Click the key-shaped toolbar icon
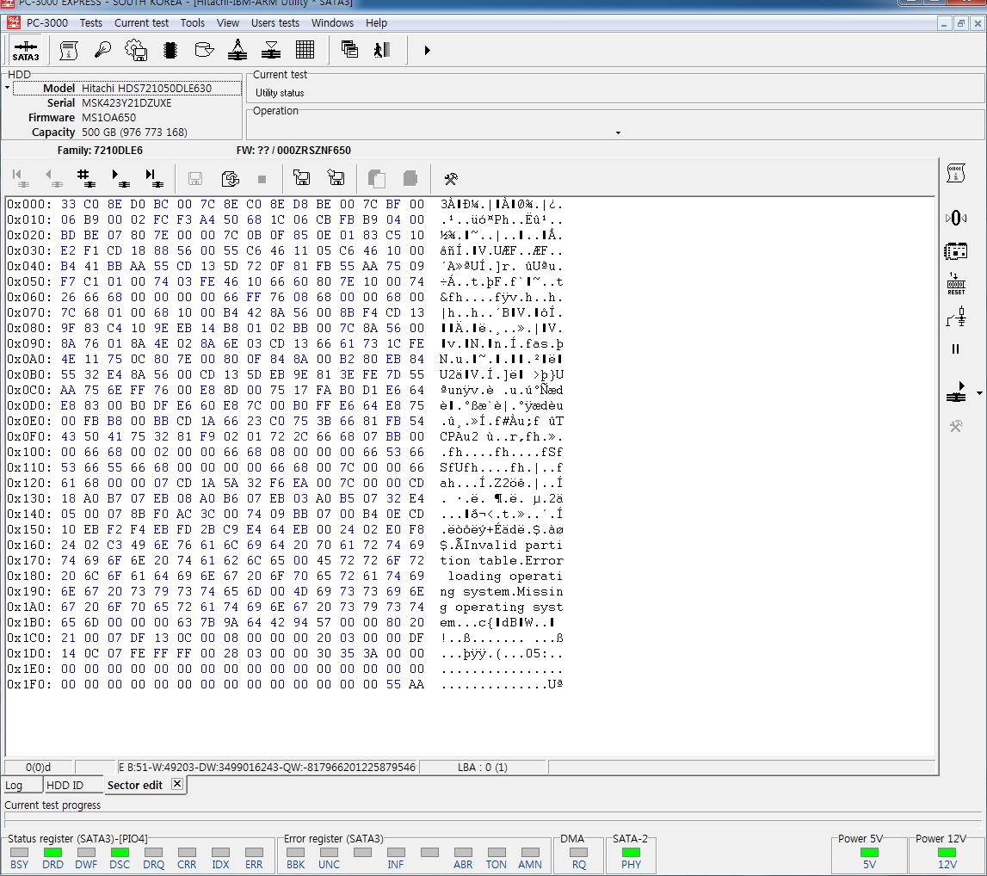This screenshot has height=876, width=987. coord(102,50)
